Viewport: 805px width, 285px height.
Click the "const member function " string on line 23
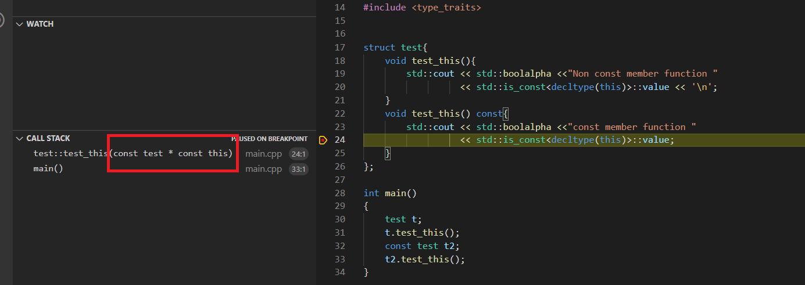(632, 127)
